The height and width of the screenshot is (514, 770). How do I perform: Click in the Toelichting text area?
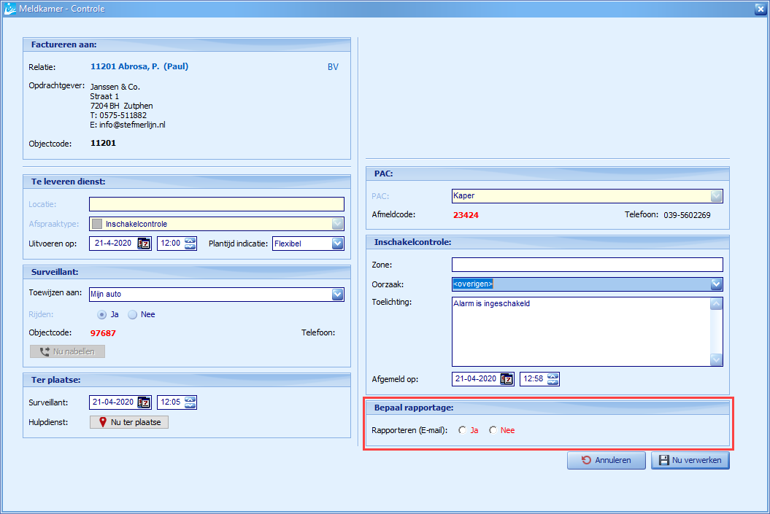pyautogui.click(x=581, y=332)
